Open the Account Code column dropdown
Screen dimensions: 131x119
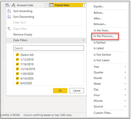pyautogui.click(x=47, y=5)
